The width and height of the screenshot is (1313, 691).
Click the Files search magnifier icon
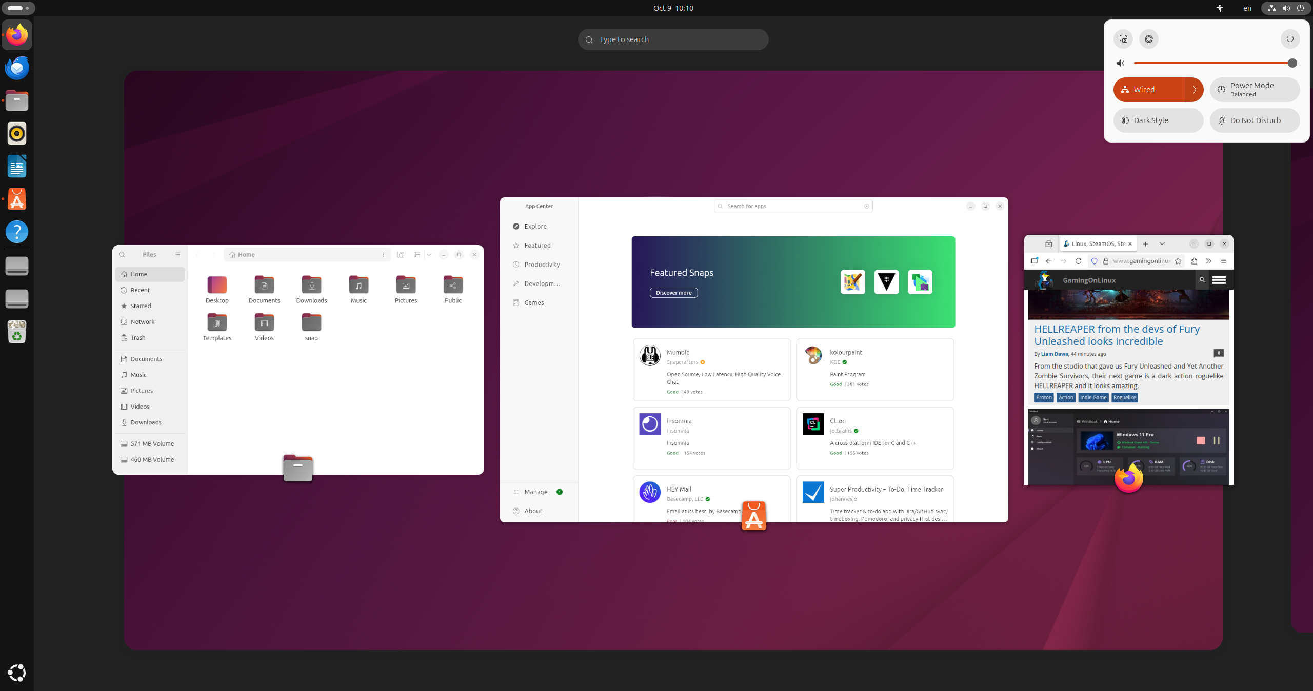coord(122,255)
